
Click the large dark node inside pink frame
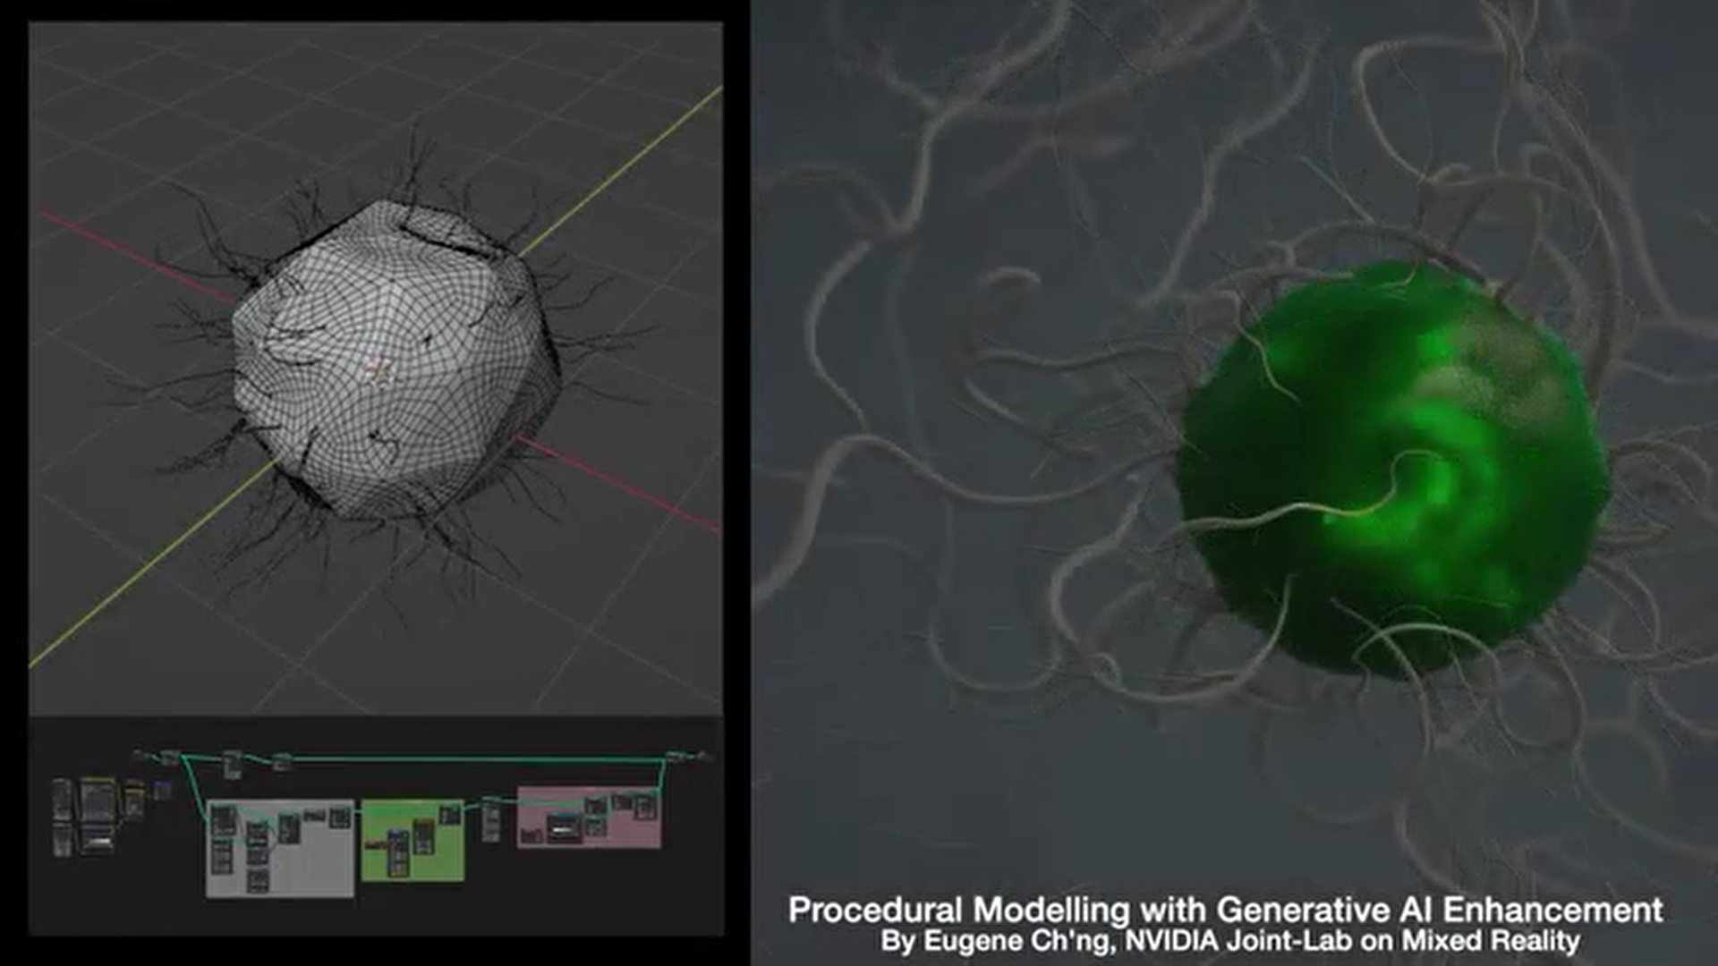563,827
